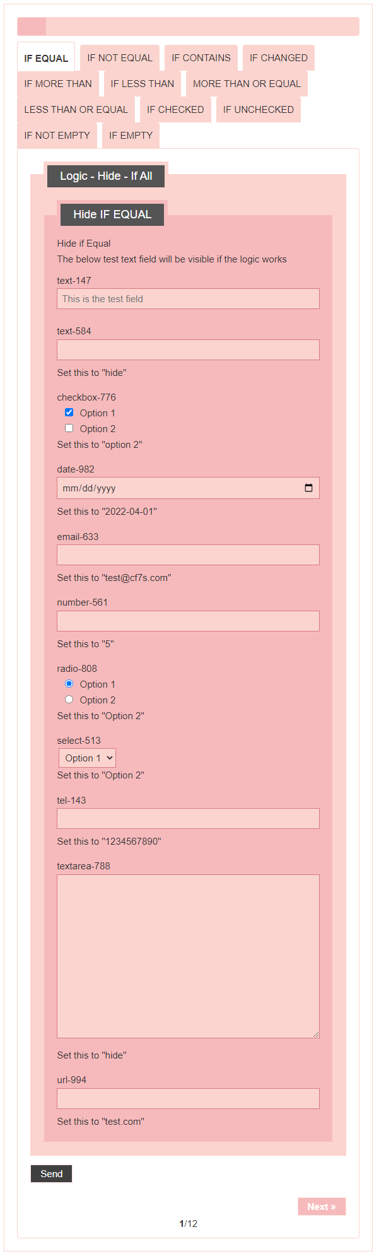379x1256 pixels.
Task: Switch to the IF NOT EQUAL tab
Action: point(120,58)
